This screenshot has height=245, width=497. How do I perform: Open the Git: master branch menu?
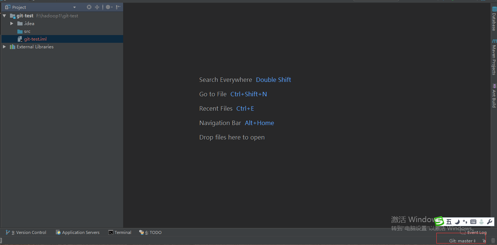pyautogui.click(x=463, y=241)
